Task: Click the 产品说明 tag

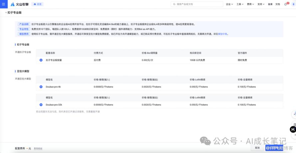Action: click(24, 24)
